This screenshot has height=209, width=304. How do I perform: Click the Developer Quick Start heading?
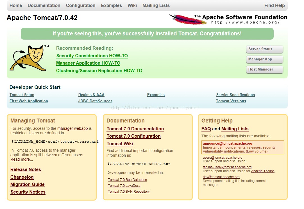tap(35, 87)
